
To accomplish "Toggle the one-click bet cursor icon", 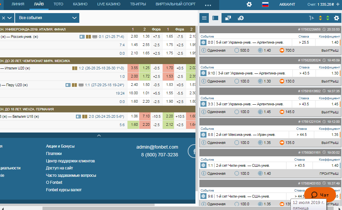I will (x=312, y=18).
